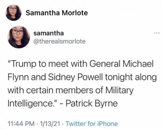Click the words certain members in tweet
This screenshot has height=129, width=162.
(60, 90)
